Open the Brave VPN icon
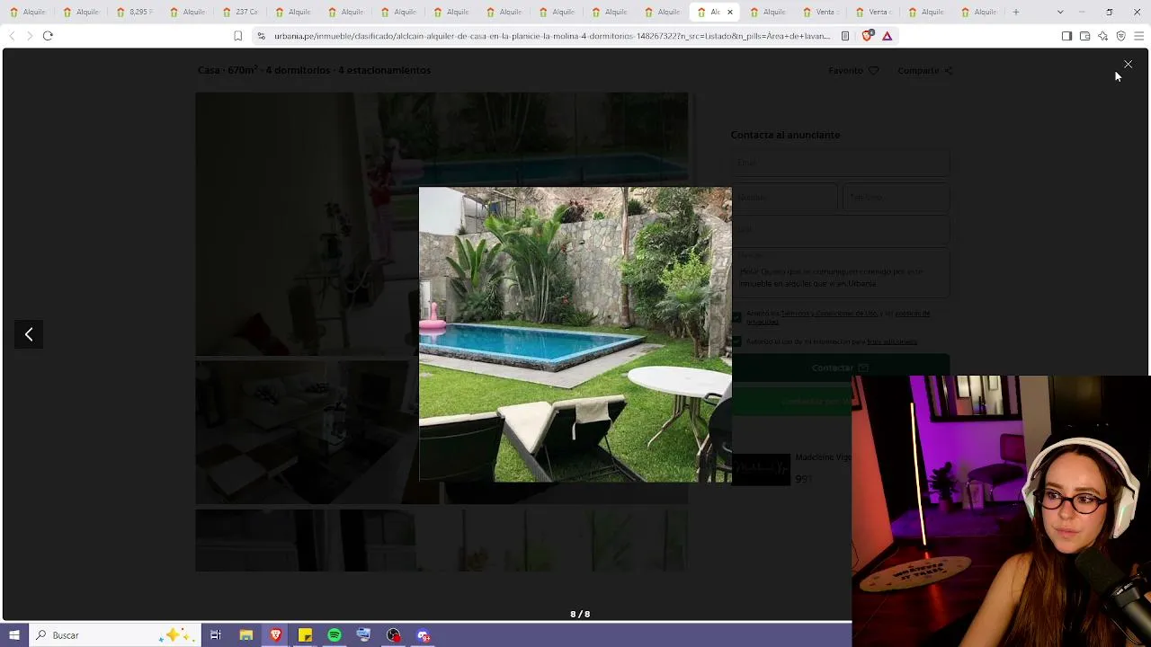 pyautogui.click(x=1120, y=36)
